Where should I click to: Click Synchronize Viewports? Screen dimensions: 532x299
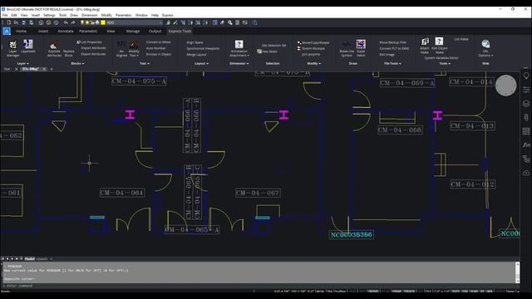203,48
